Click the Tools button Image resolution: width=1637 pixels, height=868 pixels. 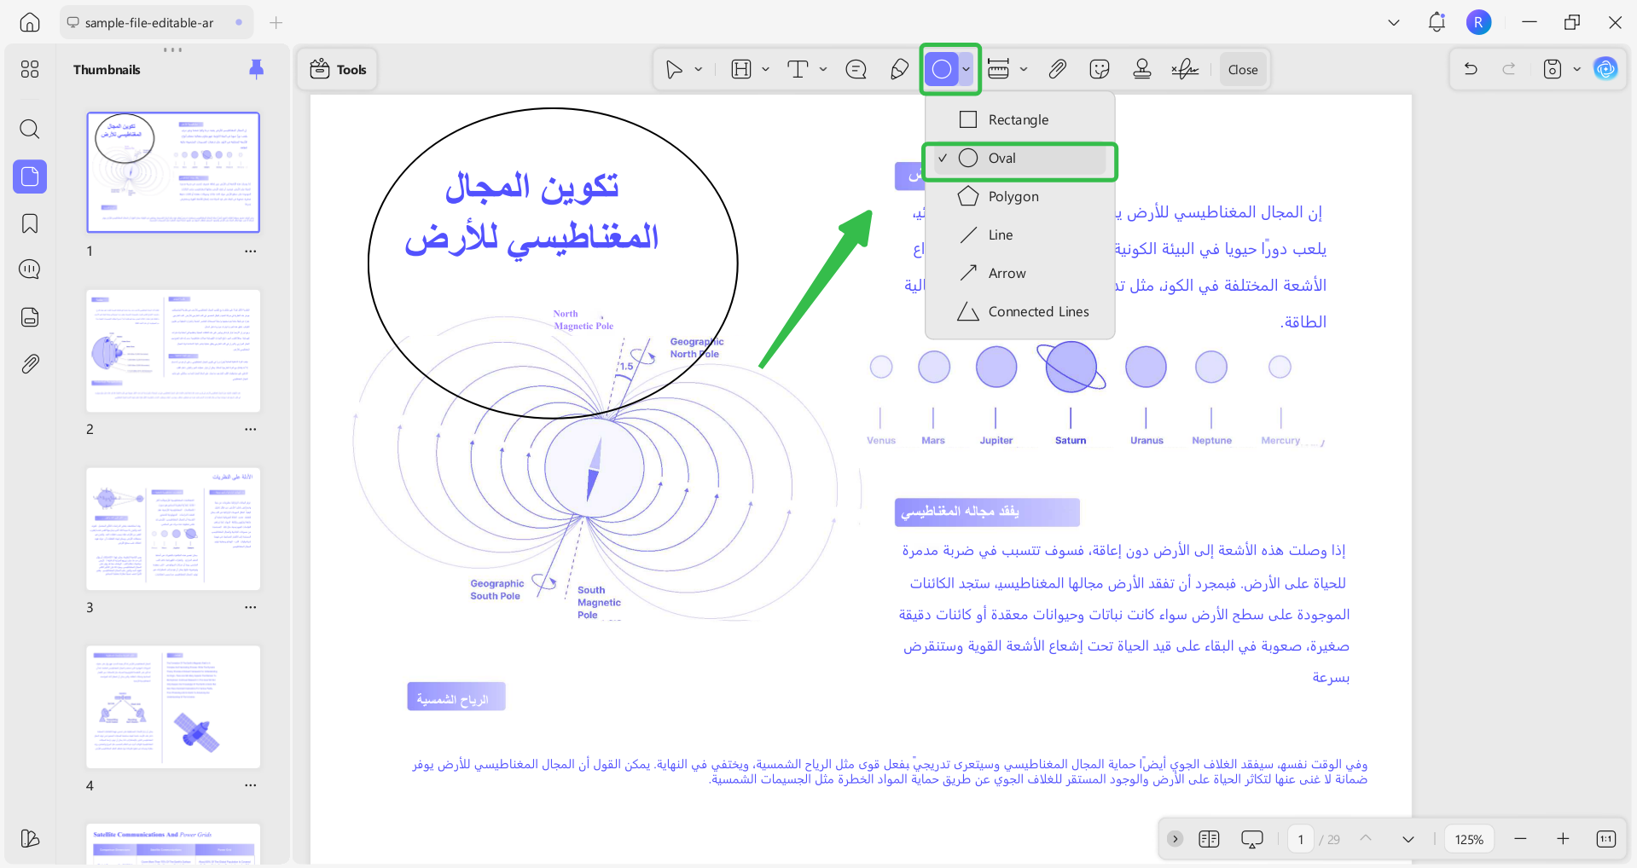point(338,70)
